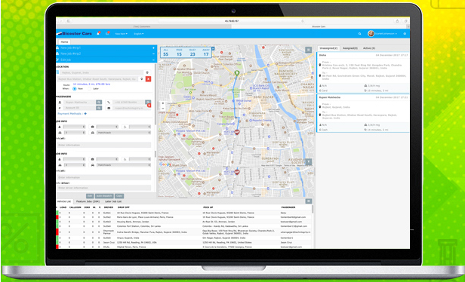The height and width of the screenshot is (282, 465).
Task: Open the English language dropdown
Action: tap(139, 34)
